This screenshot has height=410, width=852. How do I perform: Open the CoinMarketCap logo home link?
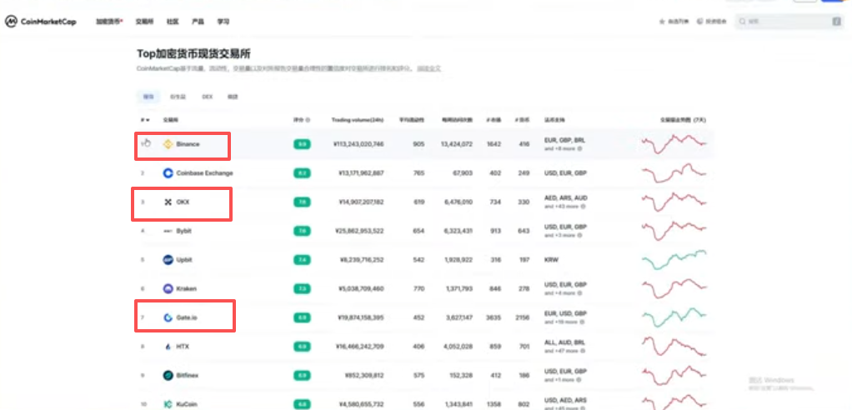(41, 22)
